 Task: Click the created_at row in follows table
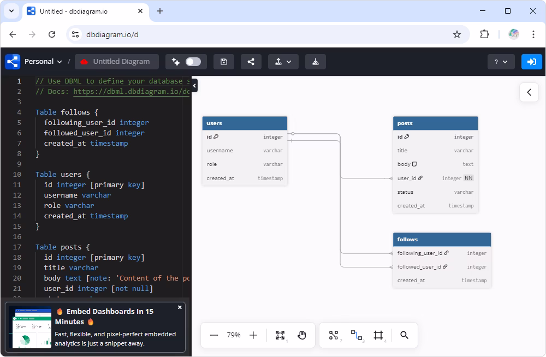(442, 281)
